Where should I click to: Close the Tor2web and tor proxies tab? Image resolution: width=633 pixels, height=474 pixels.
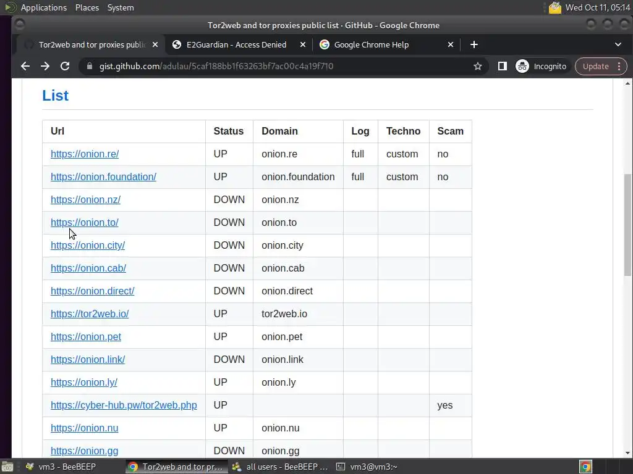point(155,44)
